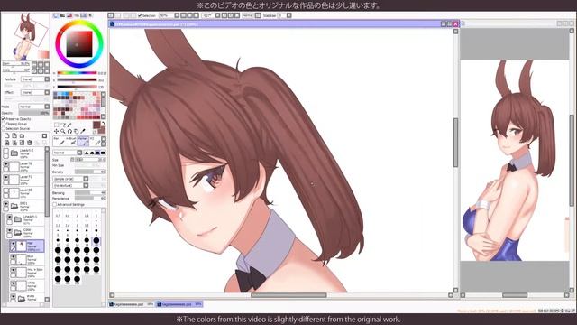Select the AirBrush tool
The image size is (577, 325).
71,141
